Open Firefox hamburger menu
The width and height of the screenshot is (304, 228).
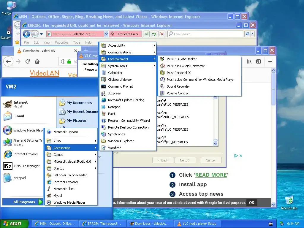(270, 62)
